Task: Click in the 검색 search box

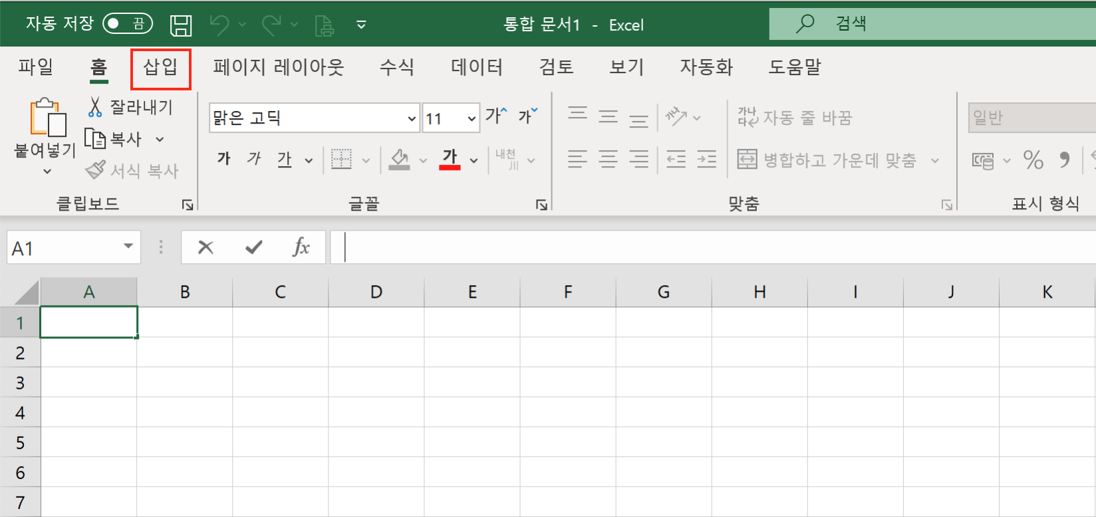Action: (x=932, y=24)
